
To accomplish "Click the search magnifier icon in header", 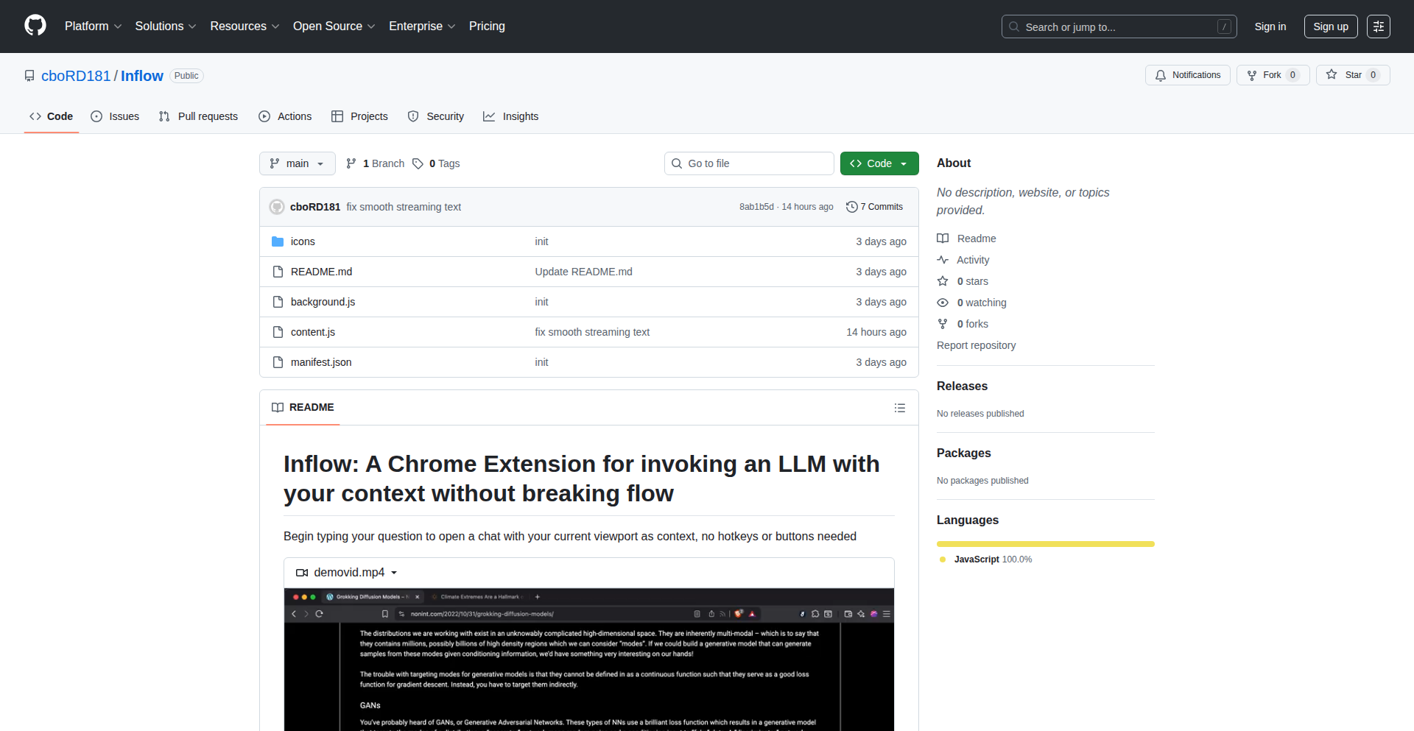I will (x=1014, y=27).
